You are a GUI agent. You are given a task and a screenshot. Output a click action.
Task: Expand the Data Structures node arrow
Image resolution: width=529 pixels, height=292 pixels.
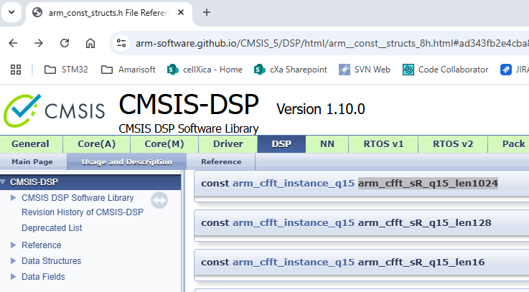pyautogui.click(x=13, y=260)
